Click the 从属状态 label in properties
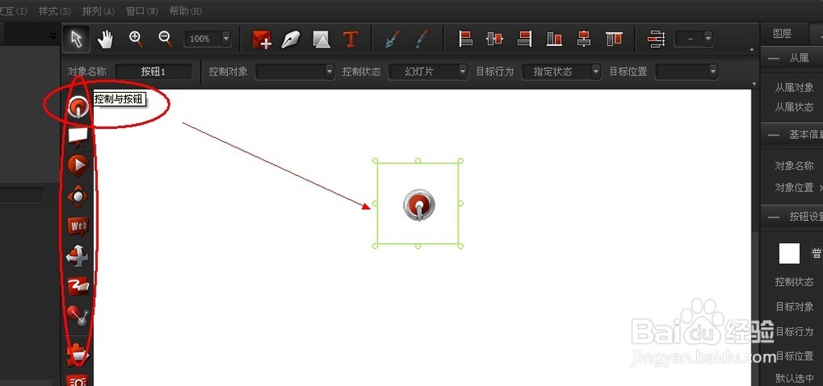Image resolution: width=823 pixels, height=386 pixels. click(794, 107)
